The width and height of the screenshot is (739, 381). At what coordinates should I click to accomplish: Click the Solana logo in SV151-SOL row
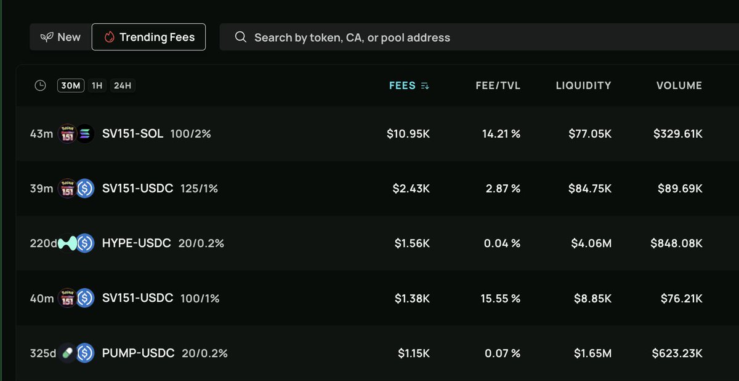(x=84, y=133)
